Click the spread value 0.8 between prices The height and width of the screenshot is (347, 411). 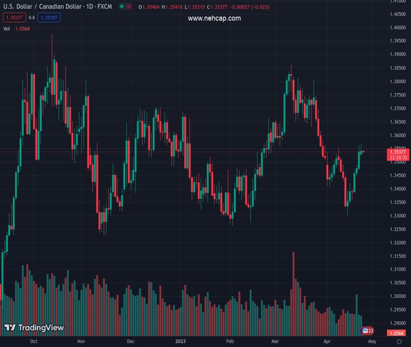click(31, 17)
